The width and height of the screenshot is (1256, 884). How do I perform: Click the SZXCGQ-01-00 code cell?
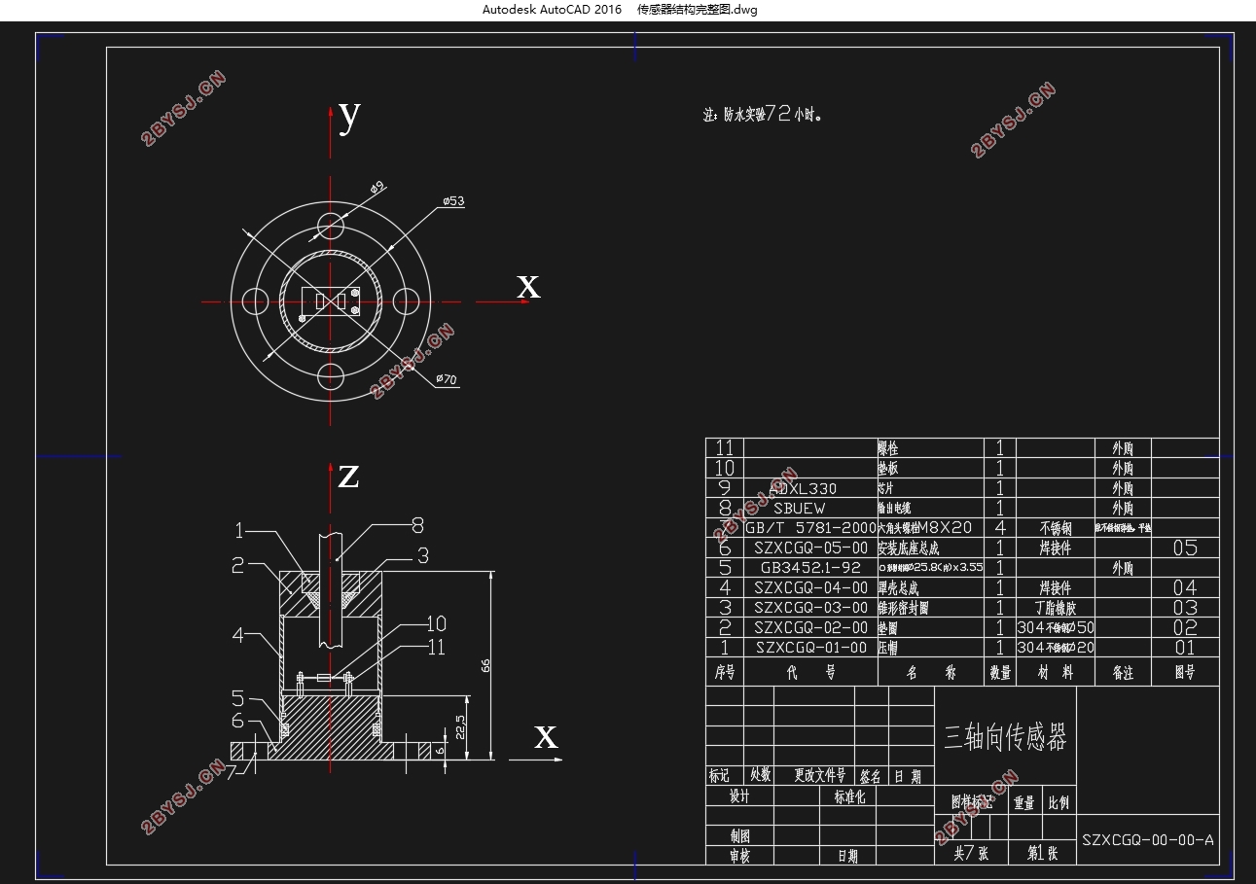coord(810,648)
